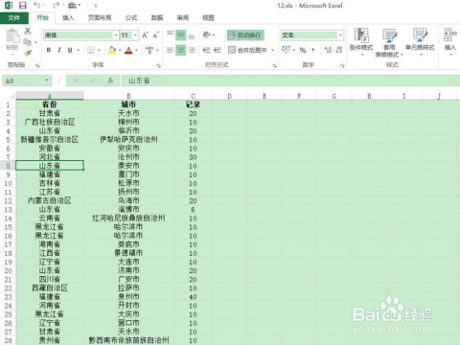Switch to the Review (审阅) tab

pos(183,18)
